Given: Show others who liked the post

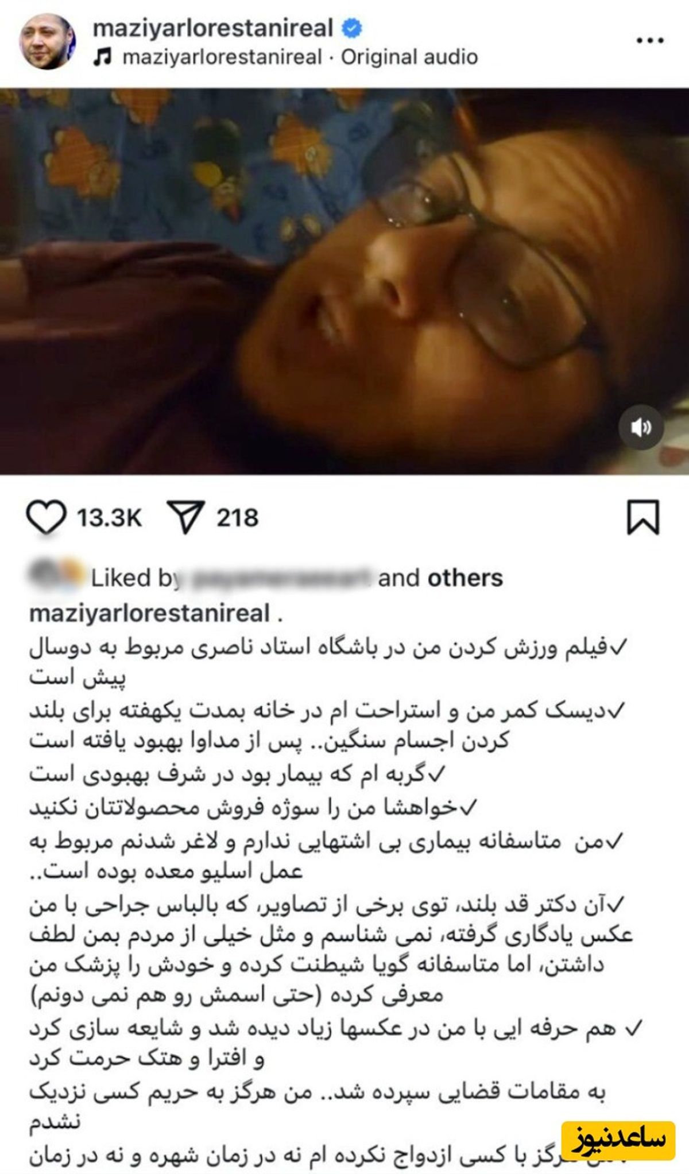Looking at the screenshot, I should pyautogui.click(x=465, y=578).
